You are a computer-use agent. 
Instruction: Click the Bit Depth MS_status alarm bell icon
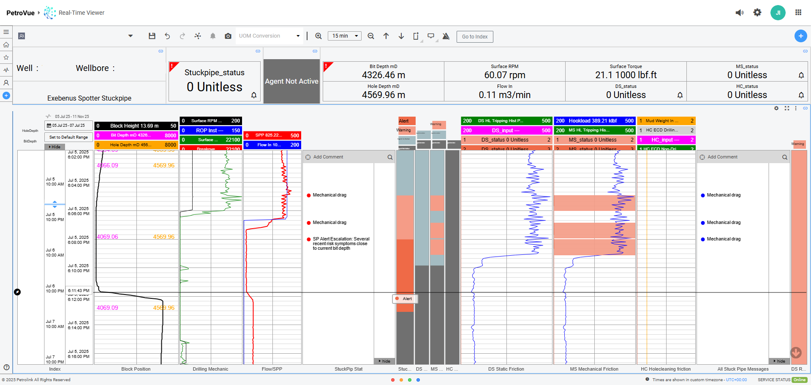click(x=801, y=75)
